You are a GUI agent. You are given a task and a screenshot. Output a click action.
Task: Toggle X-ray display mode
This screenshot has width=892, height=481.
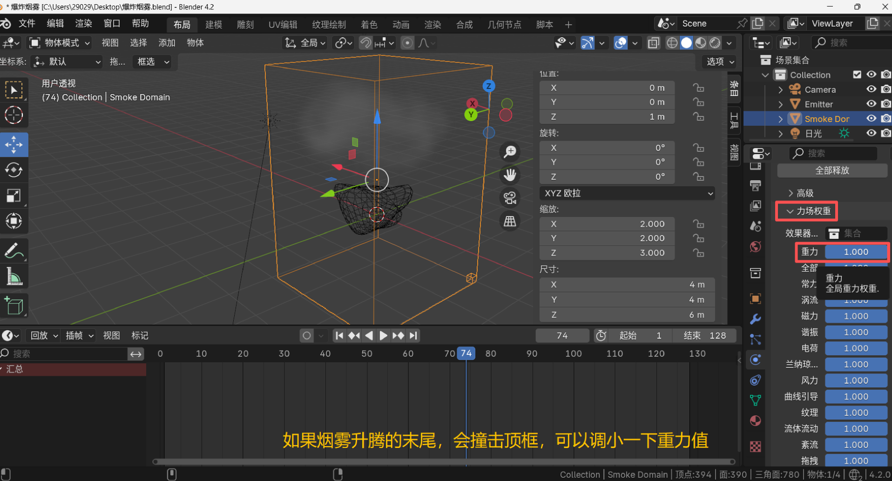tap(653, 43)
